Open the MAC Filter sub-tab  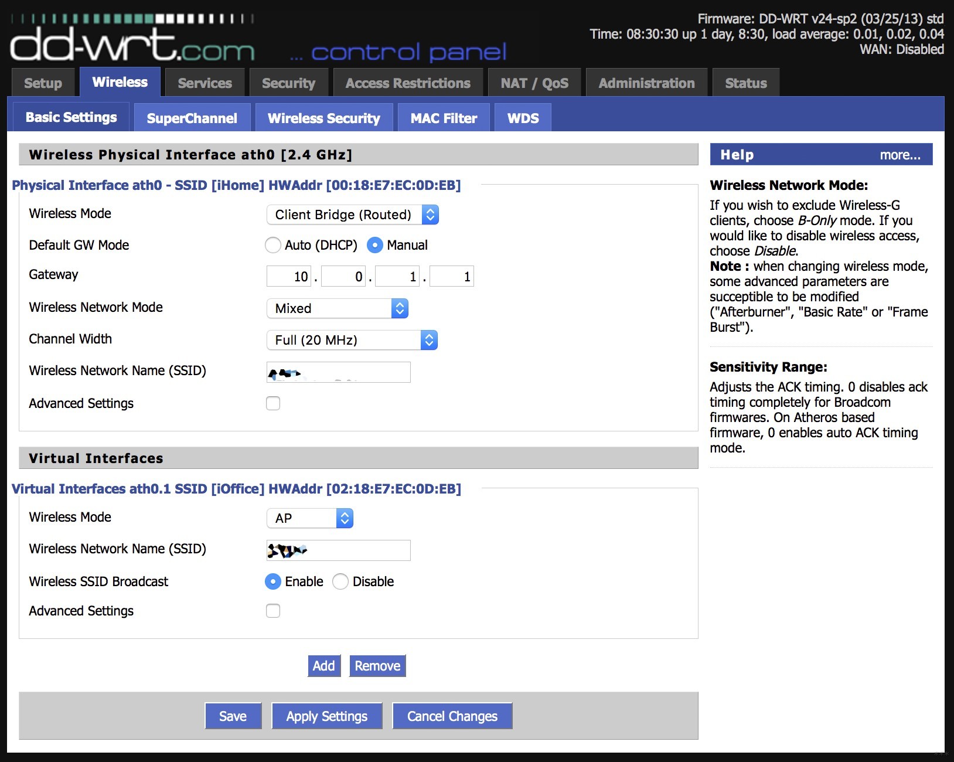(444, 118)
